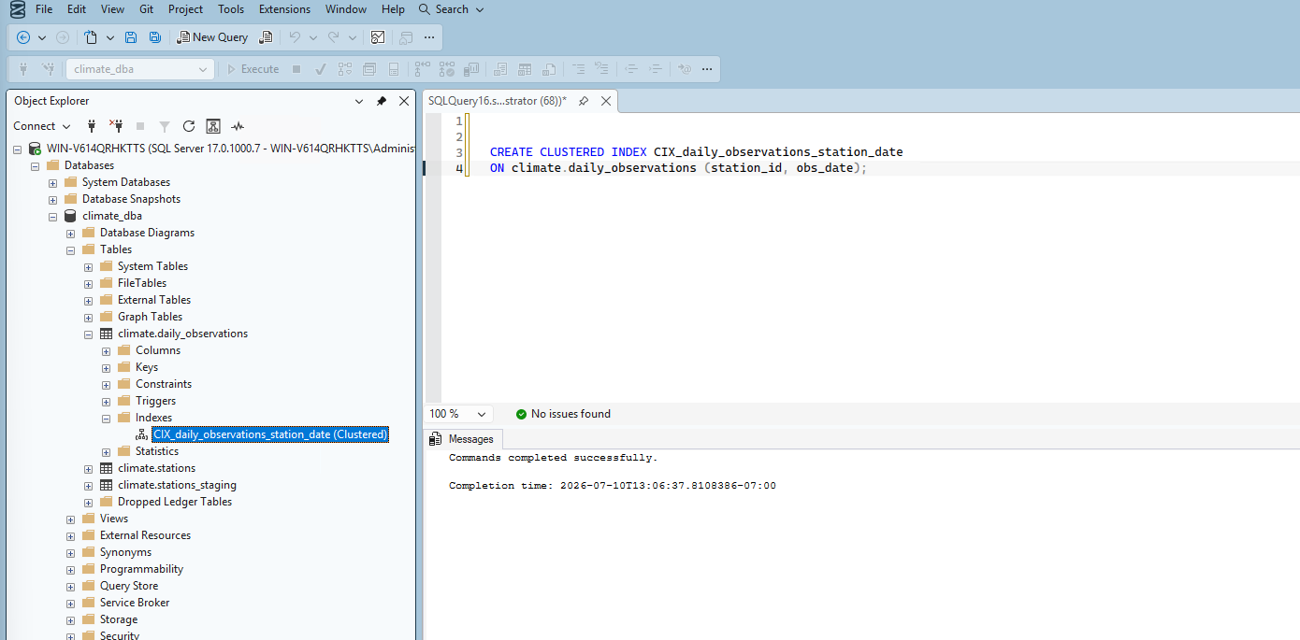The height and width of the screenshot is (640, 1300).
Task: Refresh the Object Explorer tree
Action: [x=189, y=126]
